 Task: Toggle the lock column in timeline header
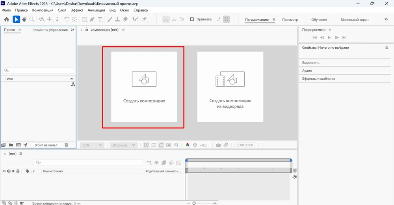[18, 171]
